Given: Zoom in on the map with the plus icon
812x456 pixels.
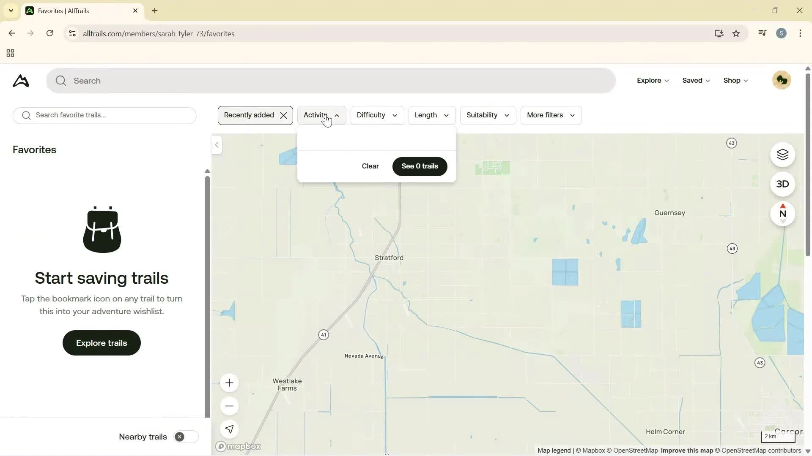Looking at the screenshot, I should (x=229, y=383).
